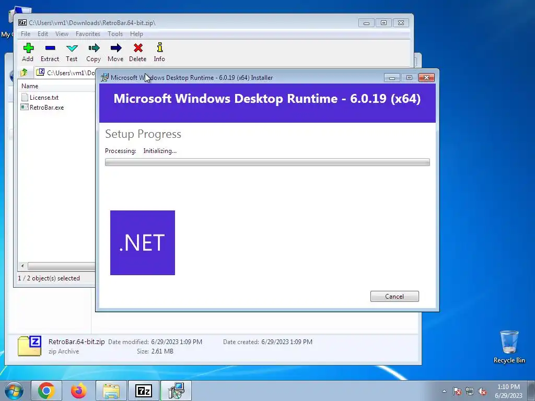This screenshot has width=535, height=401.
Task: Launch Google Chrome from the taskbar
Action: [46, 391]
